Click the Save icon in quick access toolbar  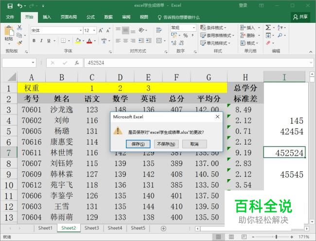[10, 6]
